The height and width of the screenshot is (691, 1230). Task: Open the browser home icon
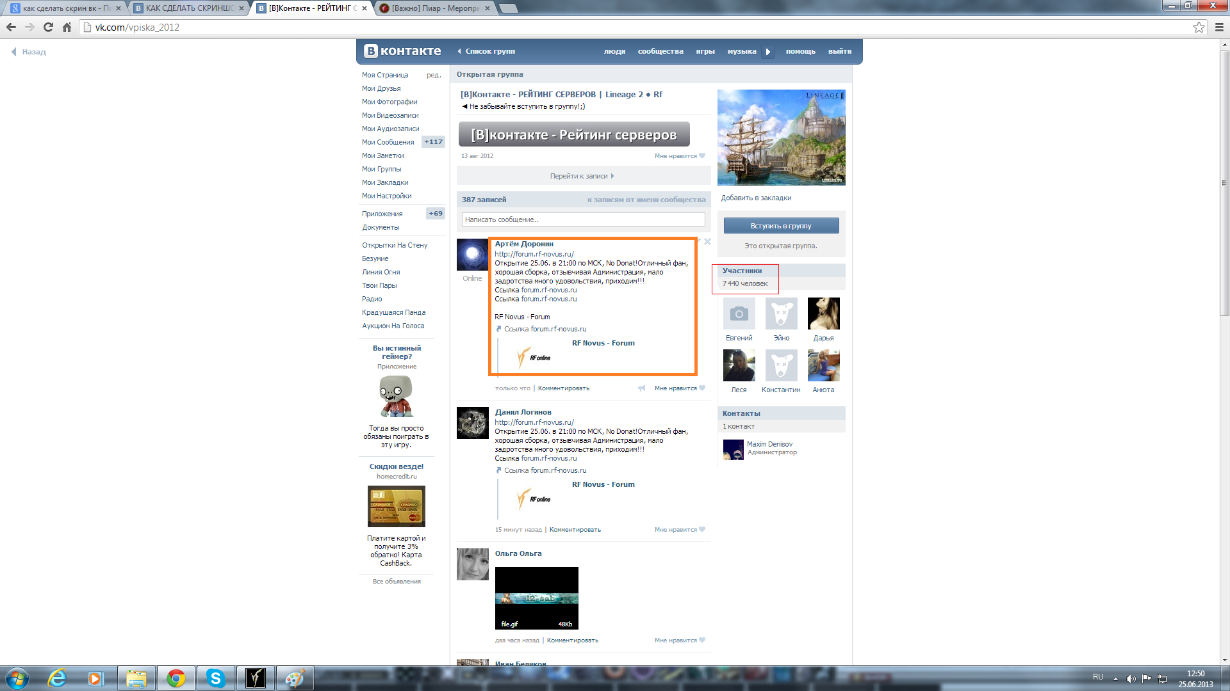(67, 27)
